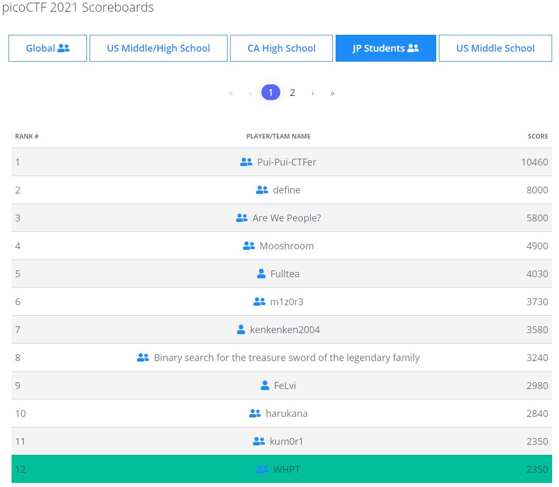Select team name m1z0r3

point(287,302)
